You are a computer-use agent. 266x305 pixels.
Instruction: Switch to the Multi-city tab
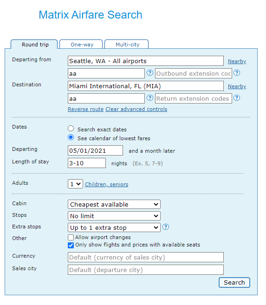coord(127,45)
